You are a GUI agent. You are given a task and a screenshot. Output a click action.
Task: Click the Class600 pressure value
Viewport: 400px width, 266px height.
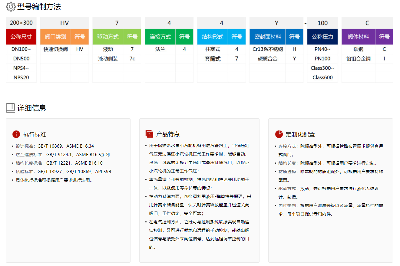(x=322, y=77)
